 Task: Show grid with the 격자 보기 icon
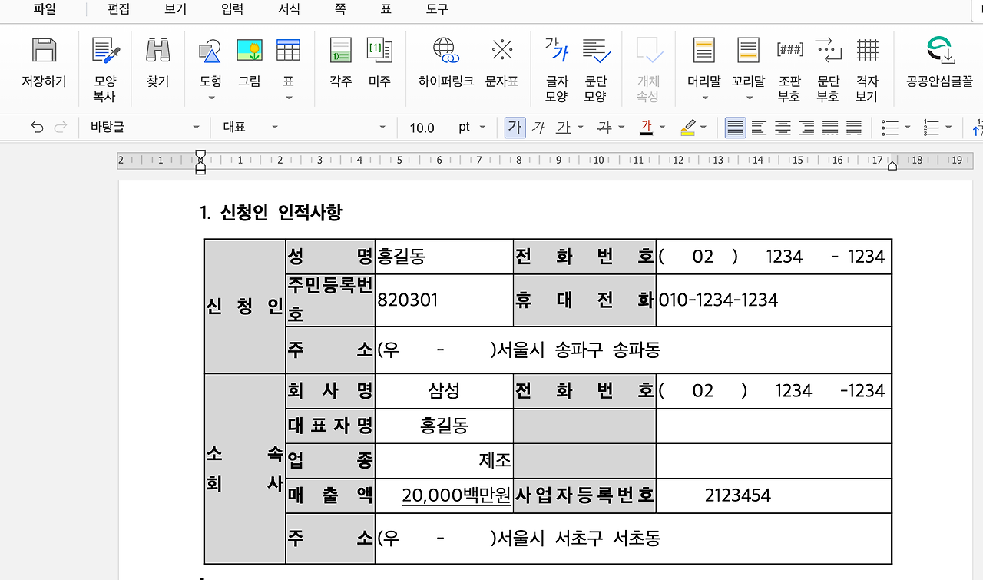[868, 51]
